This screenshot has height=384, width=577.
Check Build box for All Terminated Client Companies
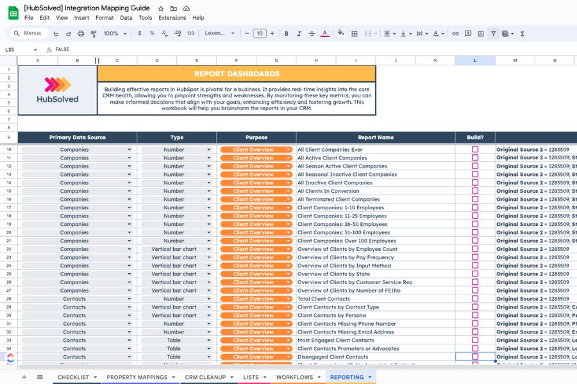point(475,199)
